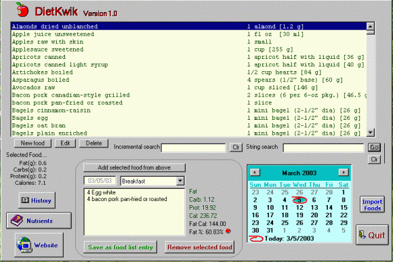Screen dimensions: 393x262
Task: Select March 8 on the calendar
Action: point(344,200)
